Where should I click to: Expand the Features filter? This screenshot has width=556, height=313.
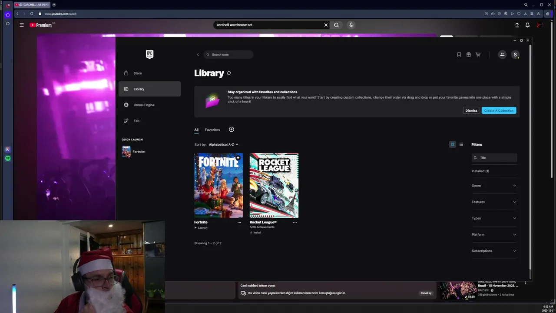(494, 202)
